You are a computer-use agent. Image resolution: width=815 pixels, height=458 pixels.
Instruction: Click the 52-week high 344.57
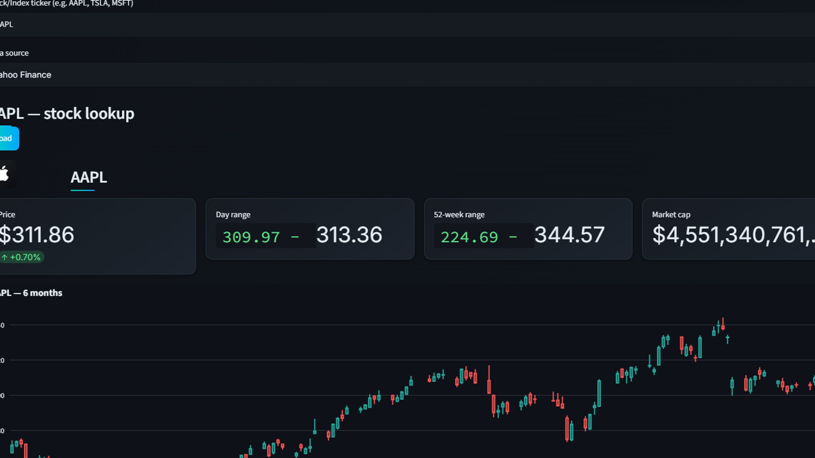569,235
